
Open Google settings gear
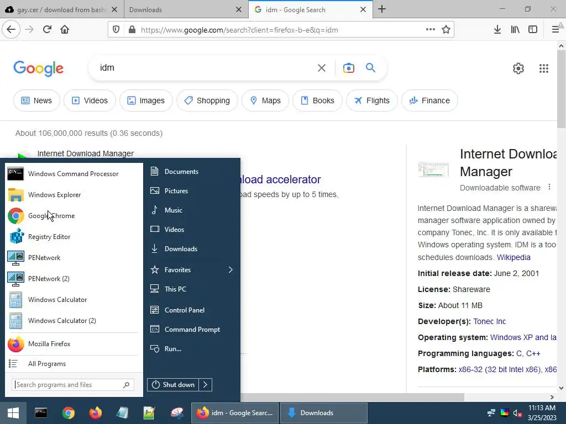click(518, 68)
